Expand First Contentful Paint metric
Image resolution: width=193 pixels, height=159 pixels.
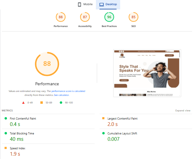[x=23, y=119]
